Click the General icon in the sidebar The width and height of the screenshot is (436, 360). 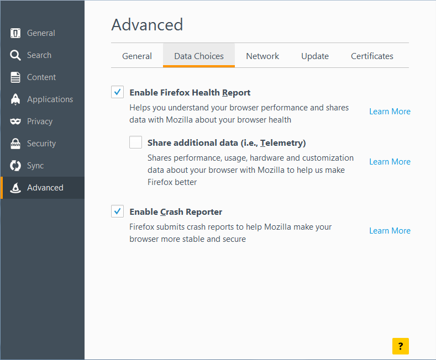(15, 33)
